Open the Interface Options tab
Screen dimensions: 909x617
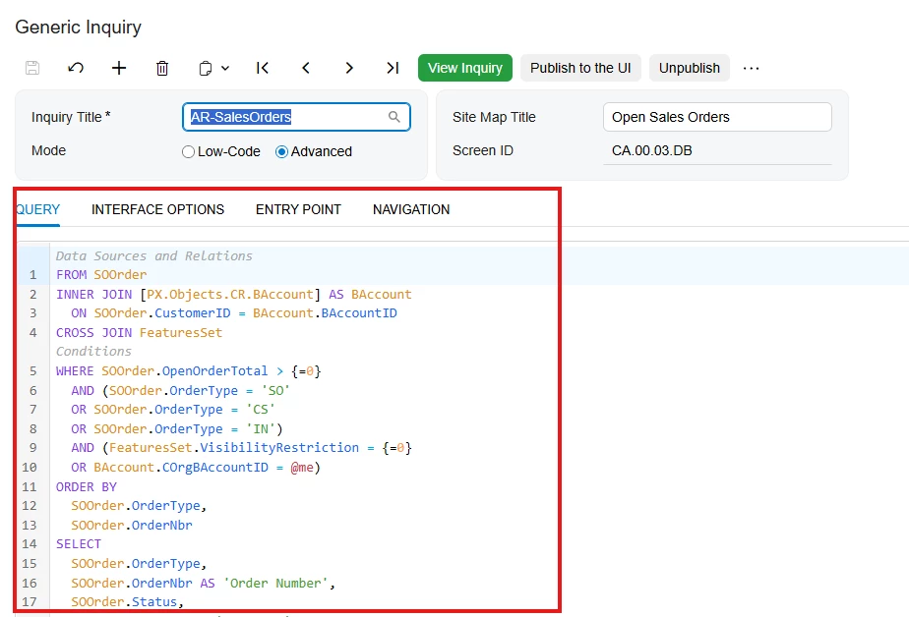coord(157,209)
